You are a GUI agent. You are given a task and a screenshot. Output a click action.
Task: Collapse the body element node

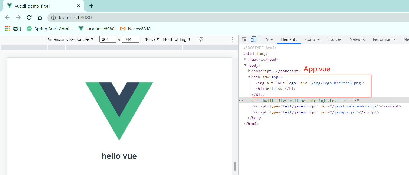(x=245, y=65)
